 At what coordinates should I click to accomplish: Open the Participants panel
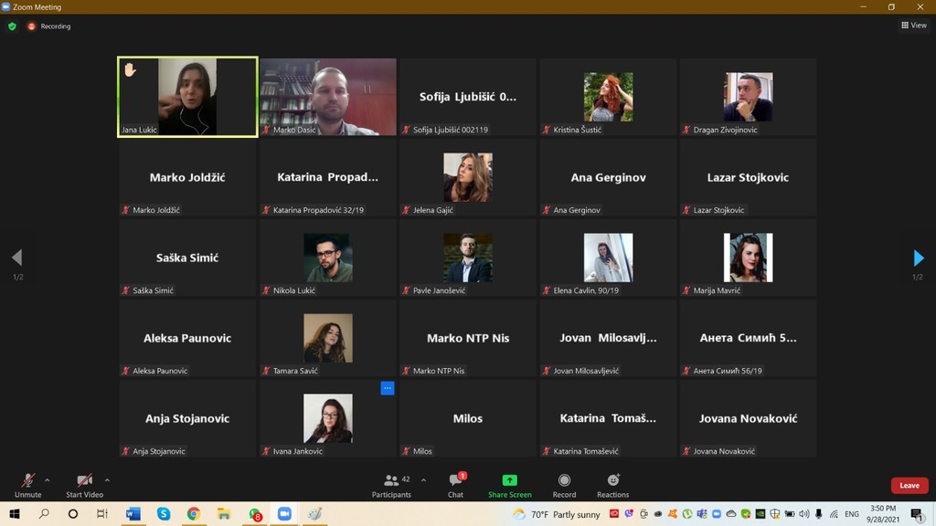click(391, 486)
